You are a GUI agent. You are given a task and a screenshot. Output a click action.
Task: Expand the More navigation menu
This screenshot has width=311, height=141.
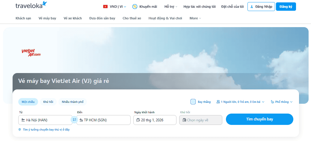(x=195, y=18)
